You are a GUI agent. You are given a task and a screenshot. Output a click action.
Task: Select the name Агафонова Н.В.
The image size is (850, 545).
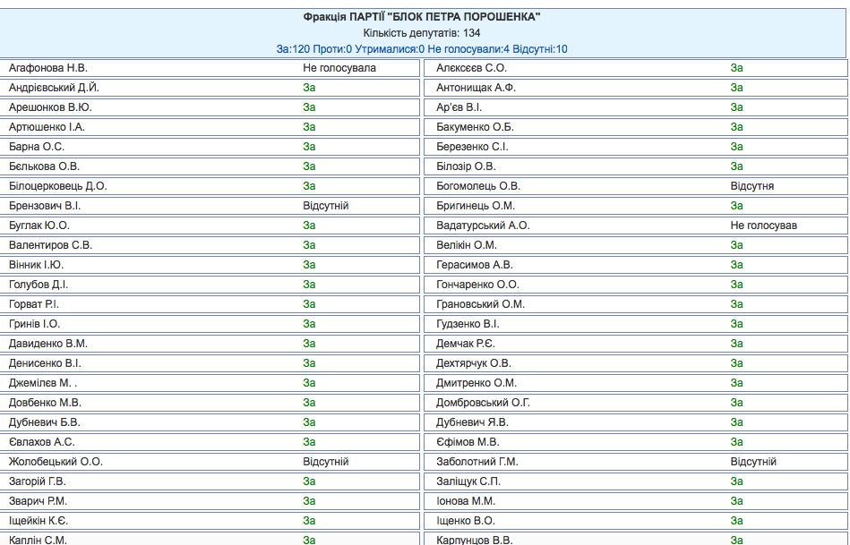(x=48, y=68)
